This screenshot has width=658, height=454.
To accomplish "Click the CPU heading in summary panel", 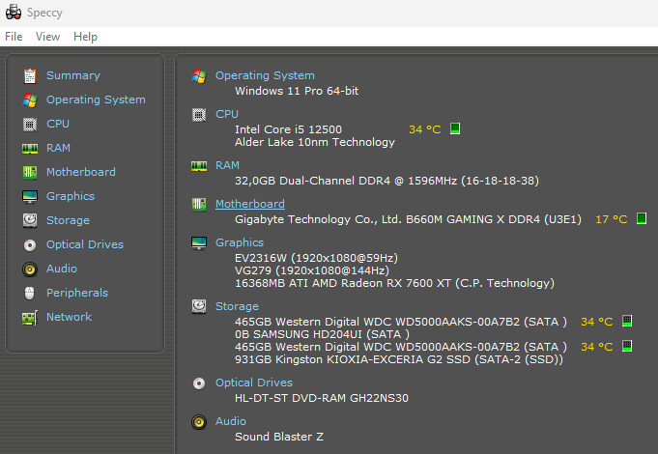I will pyautogui.click(x=227, y=114).
